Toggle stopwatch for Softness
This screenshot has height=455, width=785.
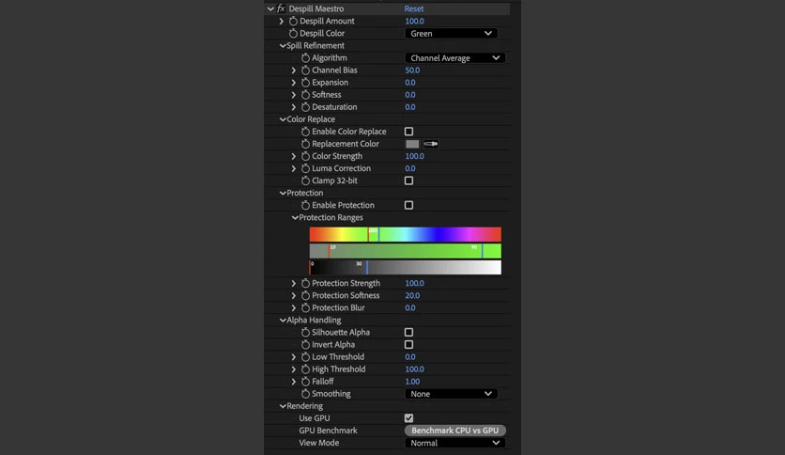[305, 95]
